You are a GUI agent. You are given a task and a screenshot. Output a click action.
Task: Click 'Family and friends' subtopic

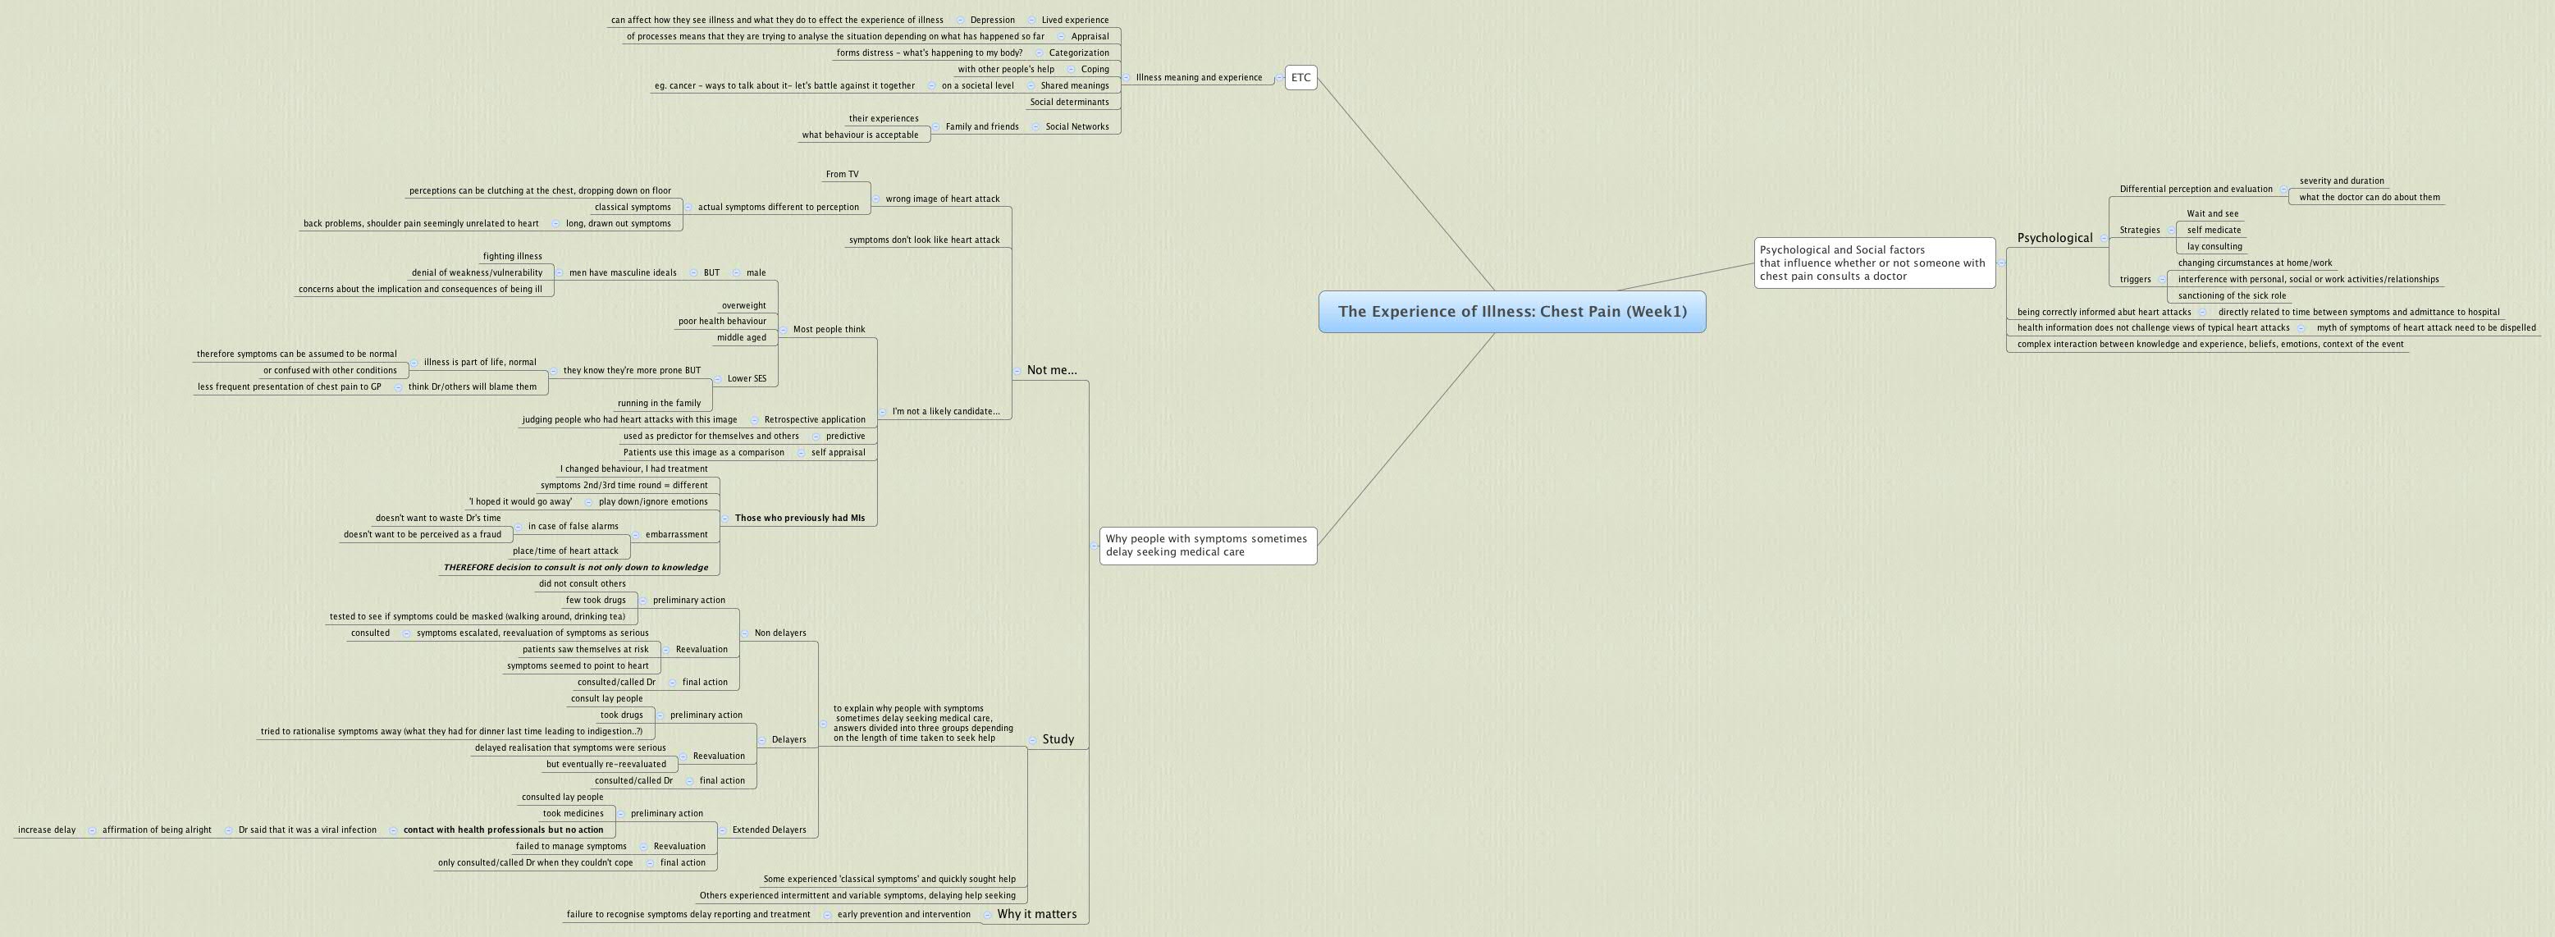[x=982, y=127]
